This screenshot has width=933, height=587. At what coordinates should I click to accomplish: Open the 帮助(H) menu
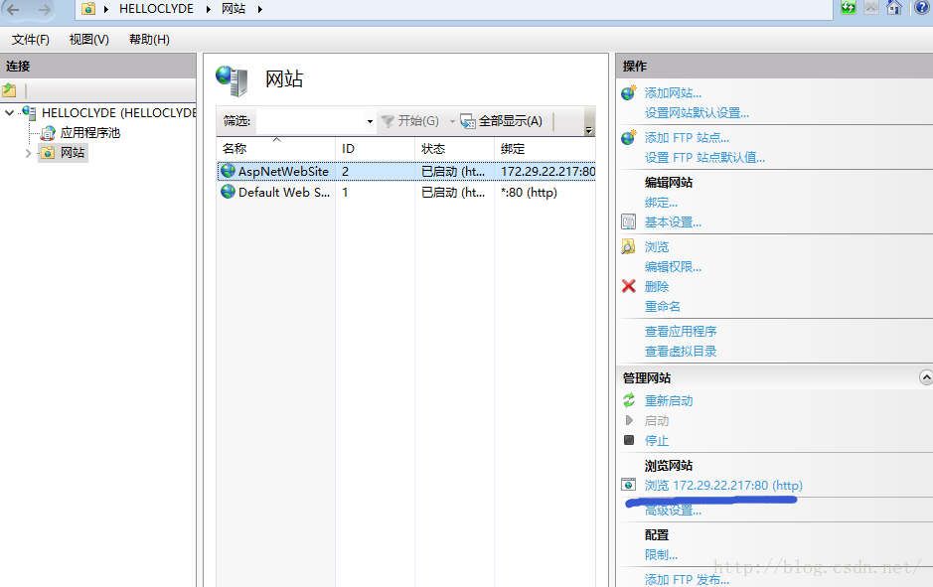tap(149, 40)
